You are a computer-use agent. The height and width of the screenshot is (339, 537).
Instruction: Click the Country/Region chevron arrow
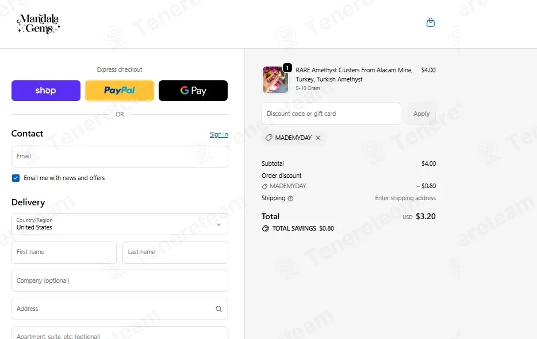tap(219, 224)
